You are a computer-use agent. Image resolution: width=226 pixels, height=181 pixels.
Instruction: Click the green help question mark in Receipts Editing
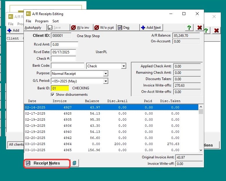[x=189, y=28]
